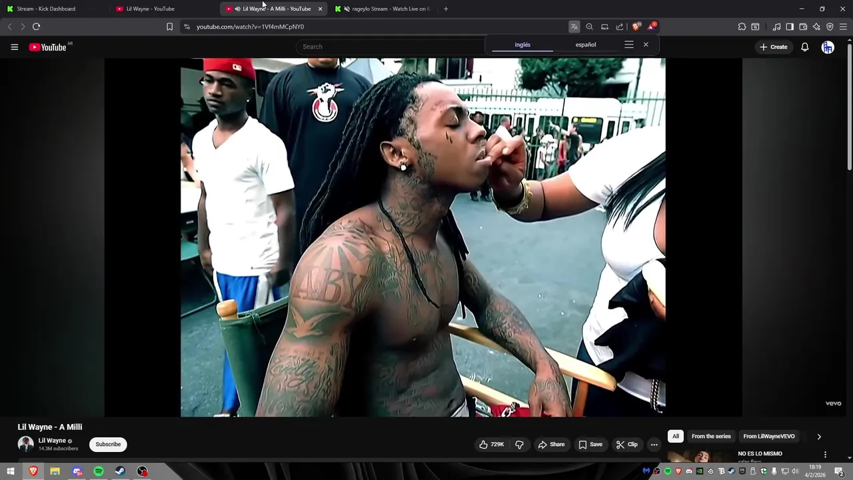Viewport: 853px width, 480px height.
Task: Switch to rageylo Stream Kick tab
Action: (385, 9)
